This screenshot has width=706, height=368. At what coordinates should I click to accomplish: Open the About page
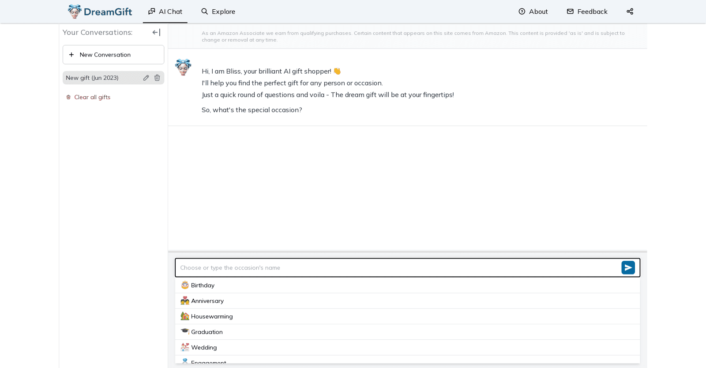click(533, 11)
